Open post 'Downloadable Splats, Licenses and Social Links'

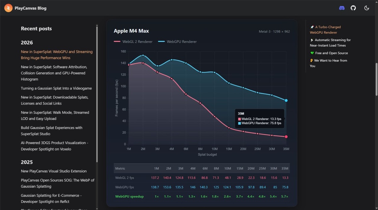point(54,100)
